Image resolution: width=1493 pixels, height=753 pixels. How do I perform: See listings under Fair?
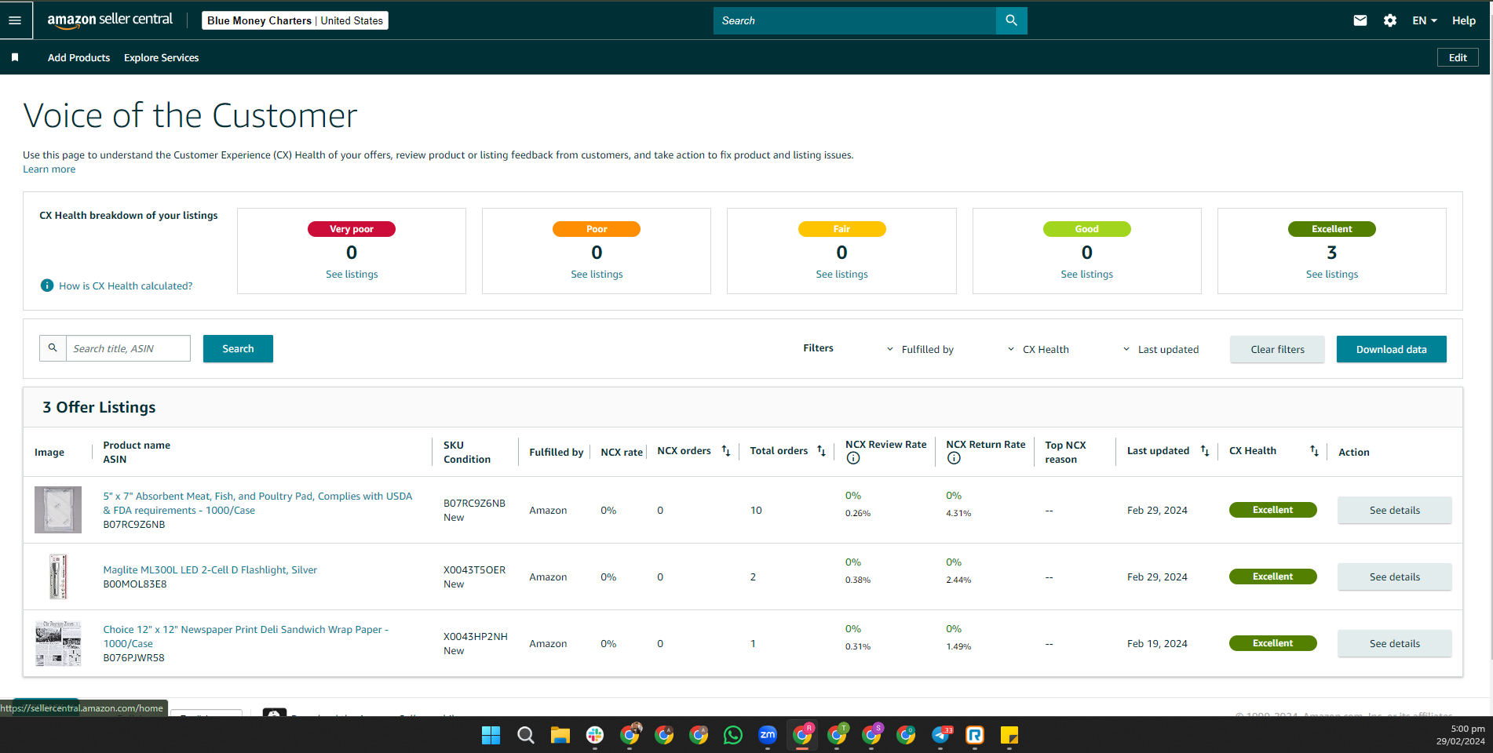tap(841, 274)
